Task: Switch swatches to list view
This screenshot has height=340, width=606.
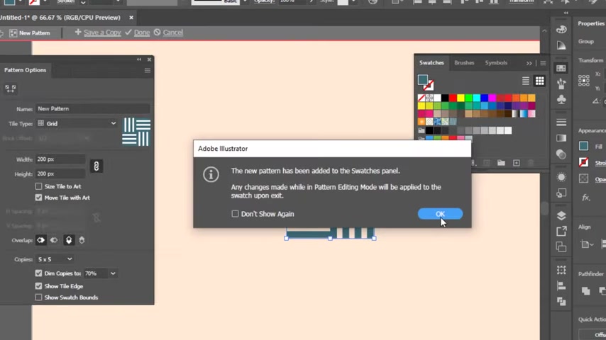Action: click(526, 81)
